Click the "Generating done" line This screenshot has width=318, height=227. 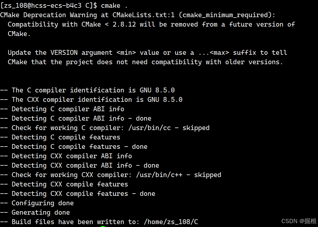click(x=35, y=212)
